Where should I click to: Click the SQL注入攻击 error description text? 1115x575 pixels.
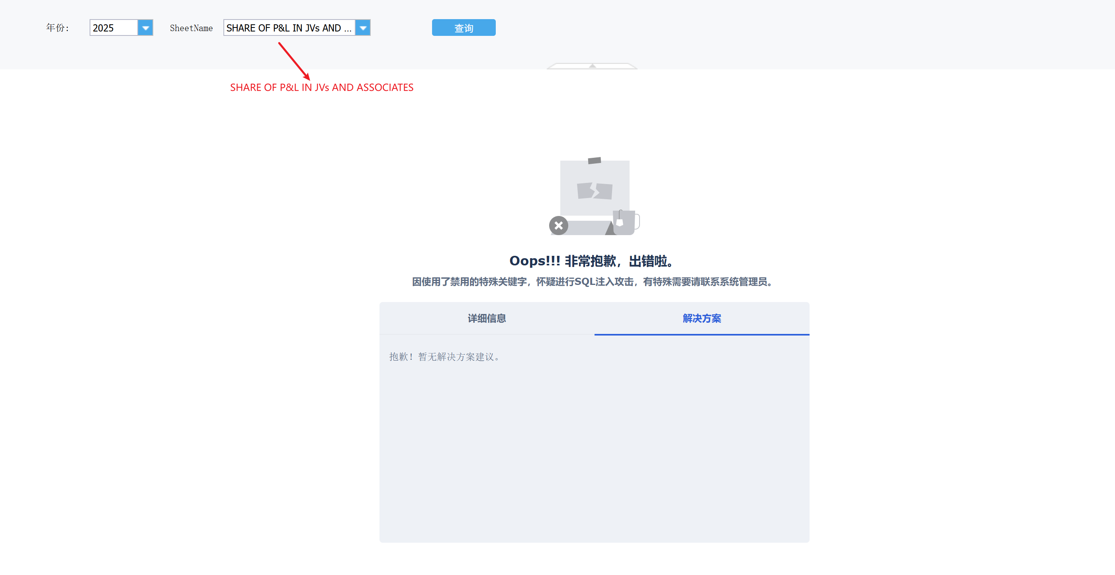[x=592, y=282]
